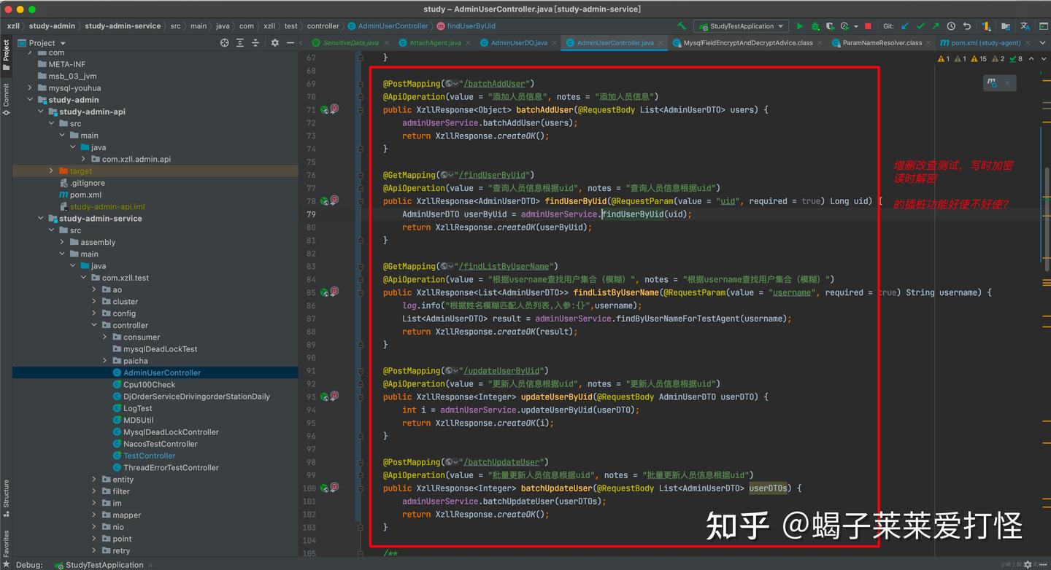The width and height of the screenshot is (1051, 570).
Task: Toggle code fold at line 100 batchUpdateUser
Action: point(361,488)
